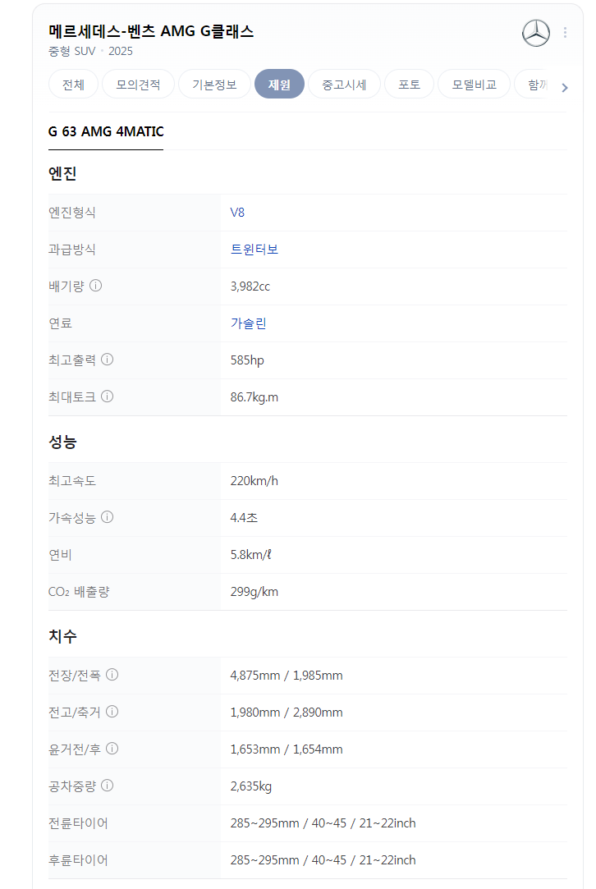The width and height of the screenshot is (596, 889).
Task: Switch to the 모델비교 tab
Action: click(474, 85)
